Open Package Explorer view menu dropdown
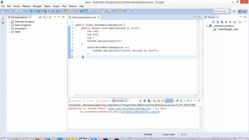249x140 pixels. click(55, 17)
